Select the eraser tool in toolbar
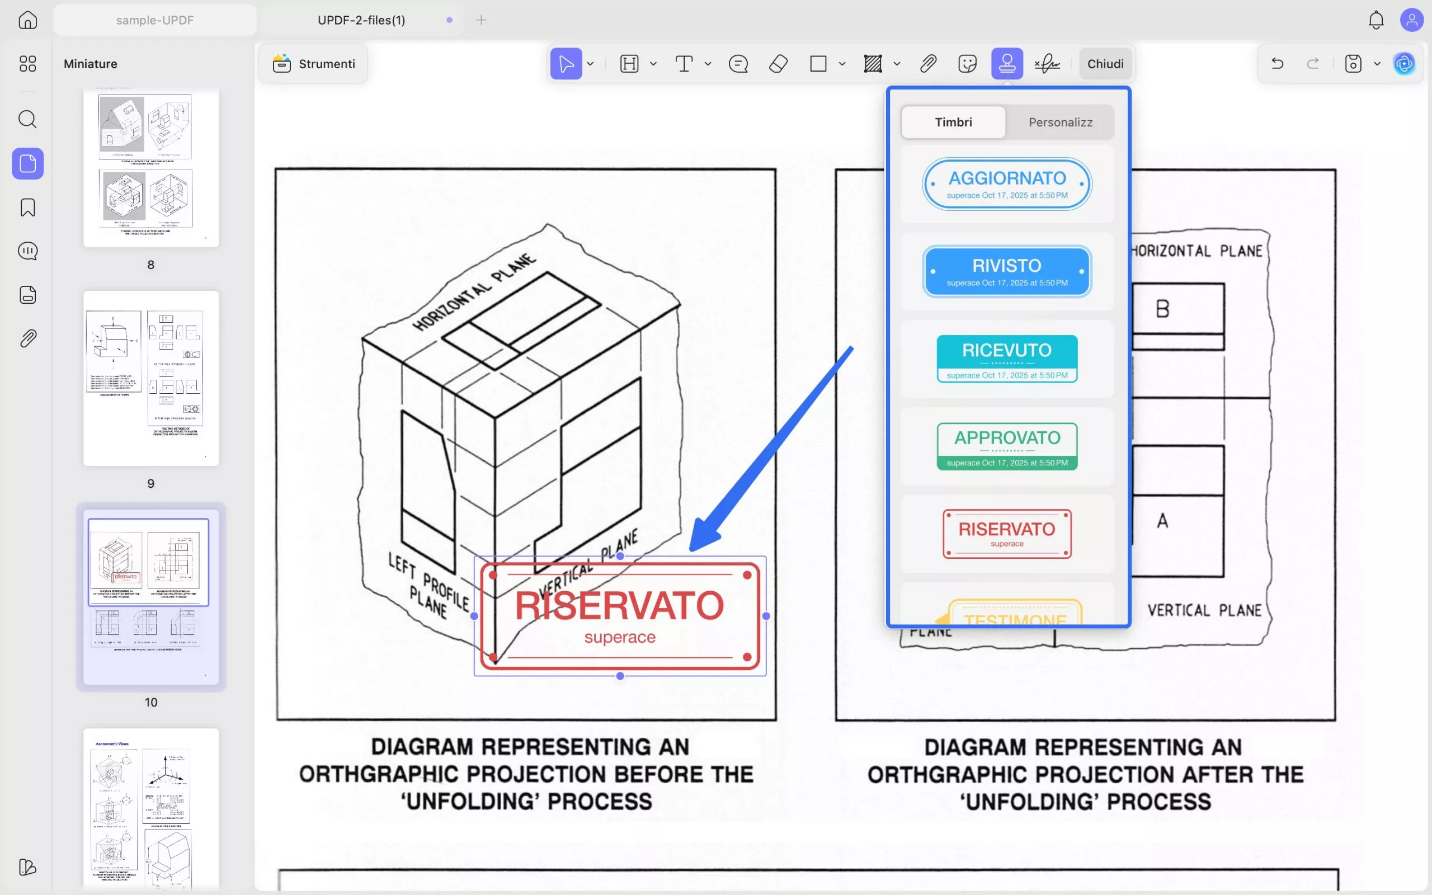 pyautogui.click(x=778, y=64)
